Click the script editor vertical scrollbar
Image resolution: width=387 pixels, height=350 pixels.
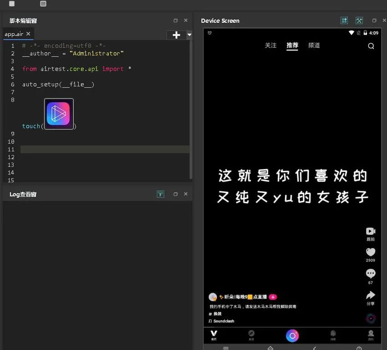[x=191, y=110]
